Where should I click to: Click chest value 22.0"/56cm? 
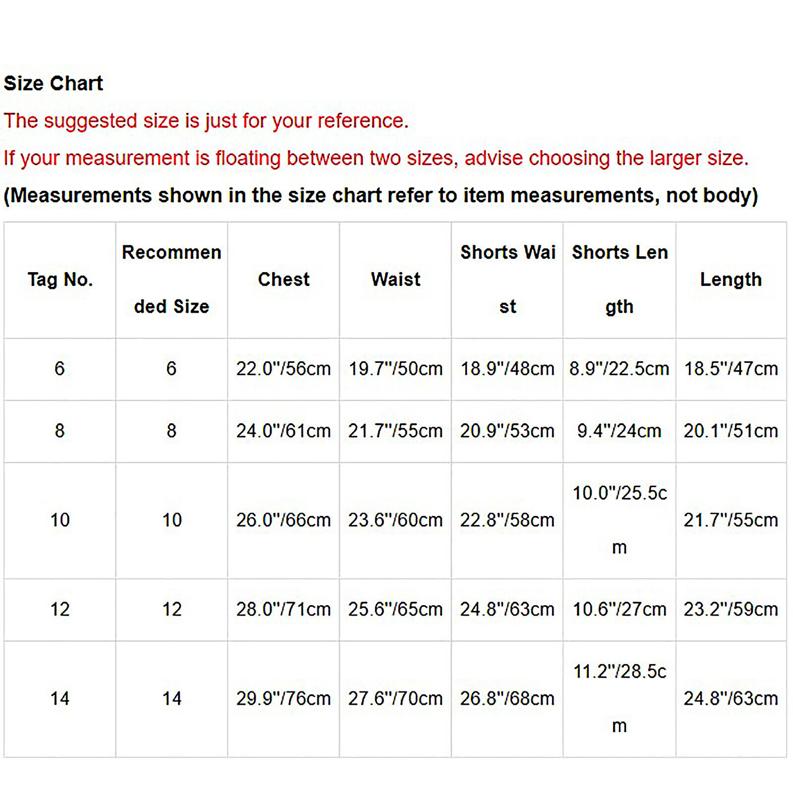pos(283,369)
